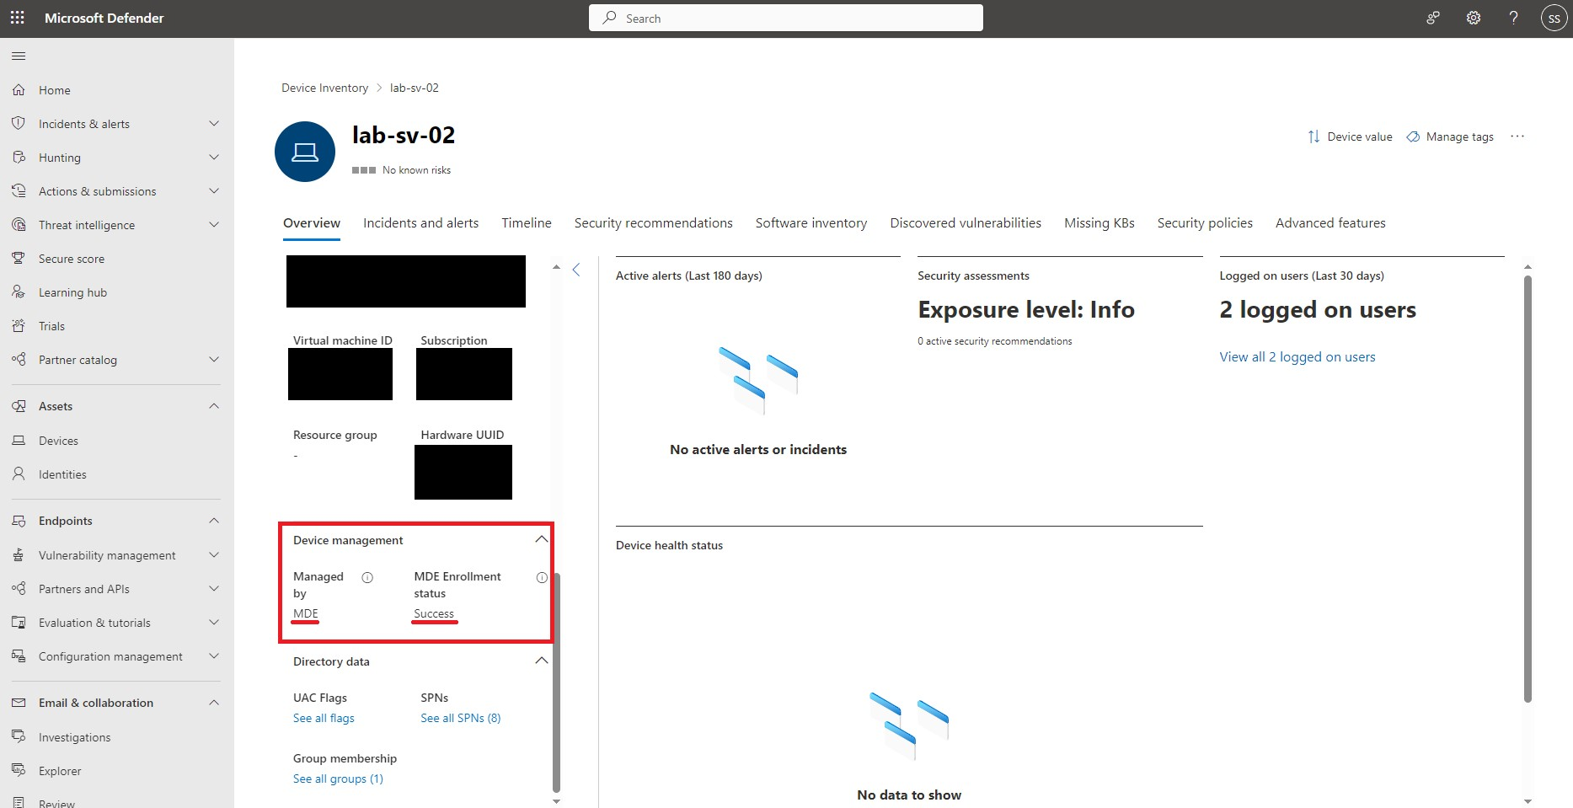The image size is (1573, 808).
Task: Click the Threat intelligence icon
Action: [x=19, y=225]
